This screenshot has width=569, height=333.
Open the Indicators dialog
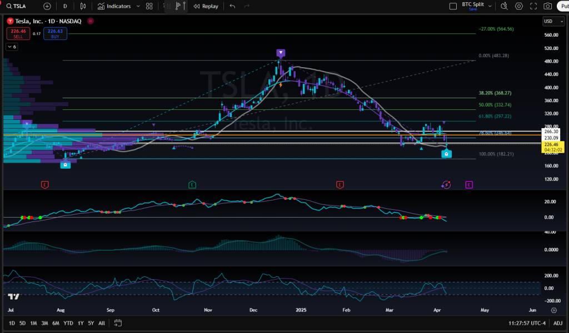(114, 6)
